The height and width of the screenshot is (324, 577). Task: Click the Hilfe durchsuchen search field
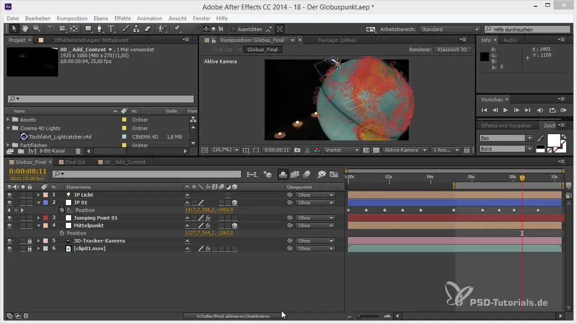click(x=527, y=29)
